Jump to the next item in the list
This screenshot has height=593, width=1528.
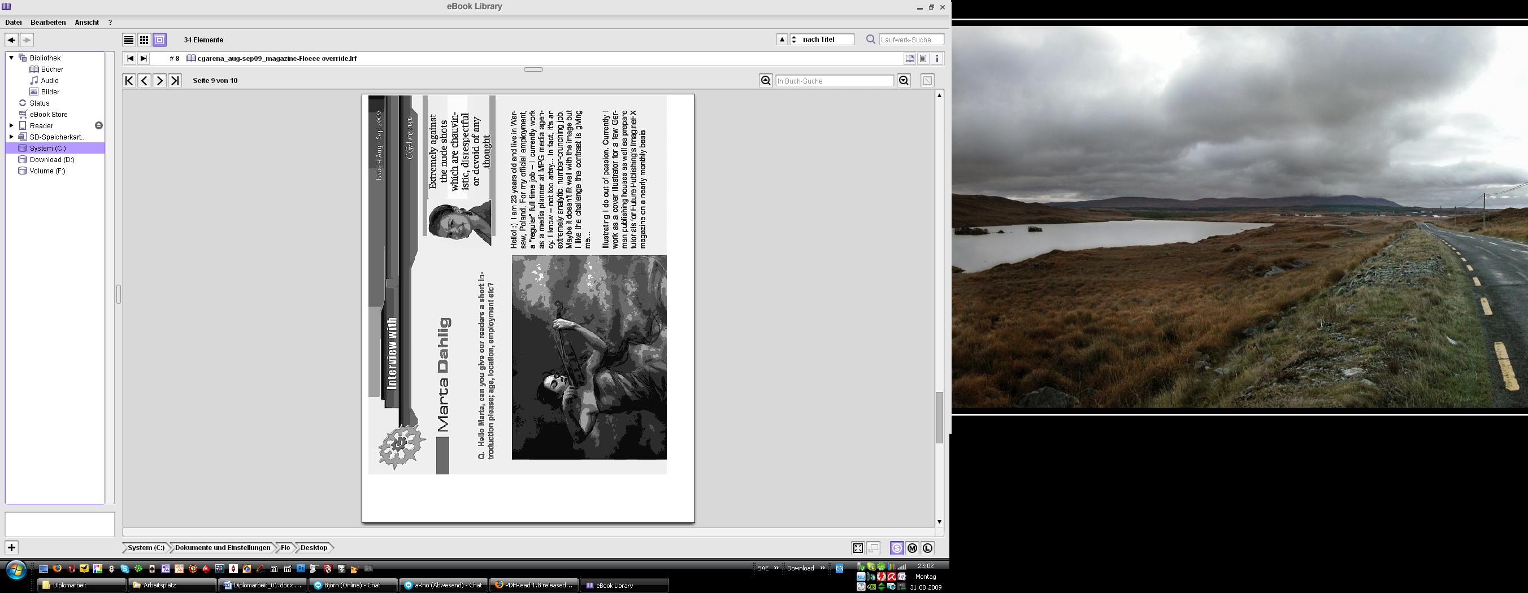144,59
